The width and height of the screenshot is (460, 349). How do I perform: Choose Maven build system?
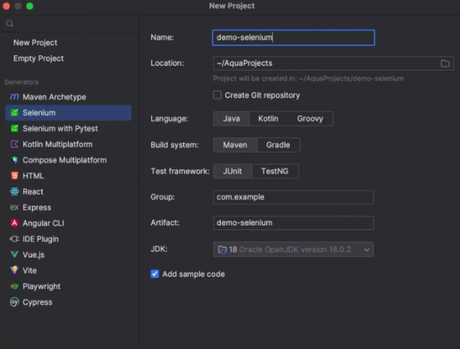tap(235, 145)
